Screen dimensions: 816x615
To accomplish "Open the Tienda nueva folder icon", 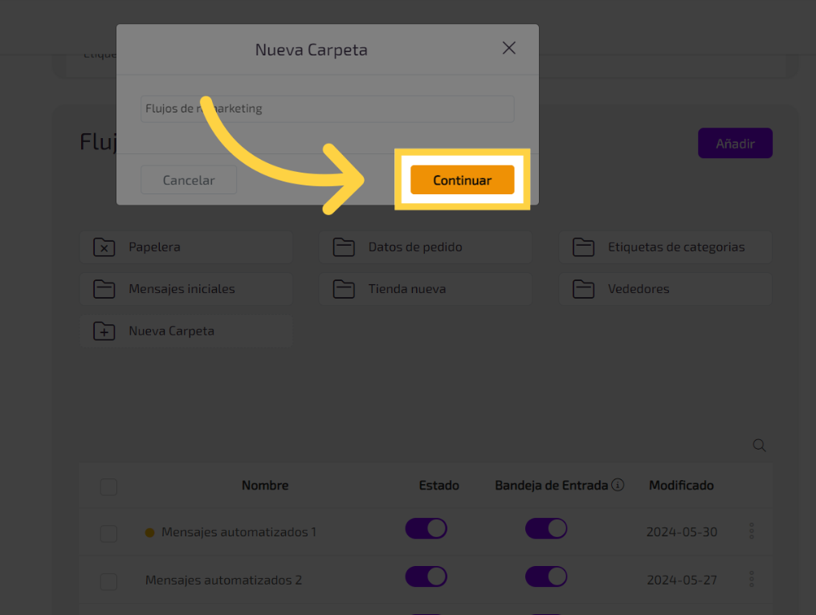I will tap(344, 289).
